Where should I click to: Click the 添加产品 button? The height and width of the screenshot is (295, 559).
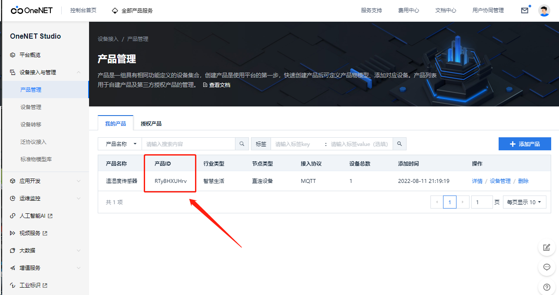tap(525, 144)
